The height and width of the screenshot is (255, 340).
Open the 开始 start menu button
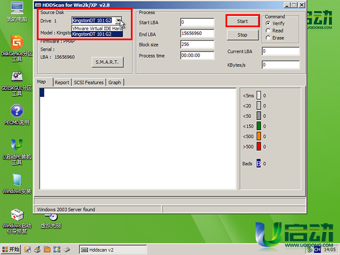click(x=11, y=249)
